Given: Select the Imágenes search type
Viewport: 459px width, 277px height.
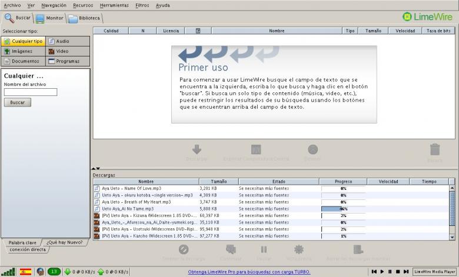Looking at the screenshot, I should [24, 51].
